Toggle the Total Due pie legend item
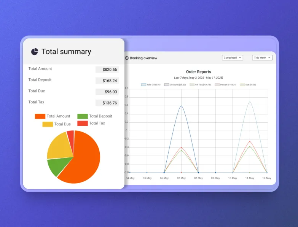 coord(57,124)
